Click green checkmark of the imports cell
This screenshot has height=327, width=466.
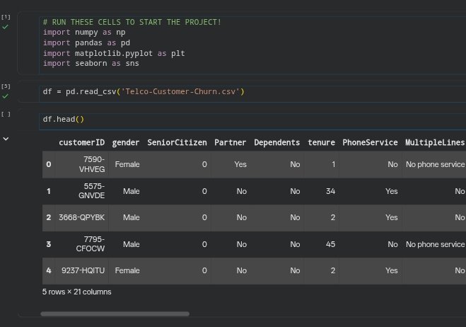(5, 27)
